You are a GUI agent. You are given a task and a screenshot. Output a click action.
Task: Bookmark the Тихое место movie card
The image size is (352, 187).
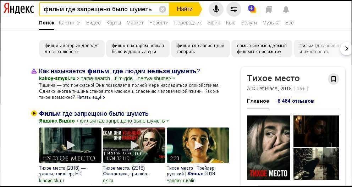point(333,79)
